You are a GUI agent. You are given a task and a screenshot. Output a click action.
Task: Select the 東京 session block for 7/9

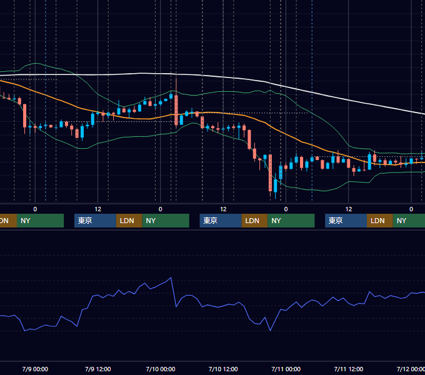point(95,221)
